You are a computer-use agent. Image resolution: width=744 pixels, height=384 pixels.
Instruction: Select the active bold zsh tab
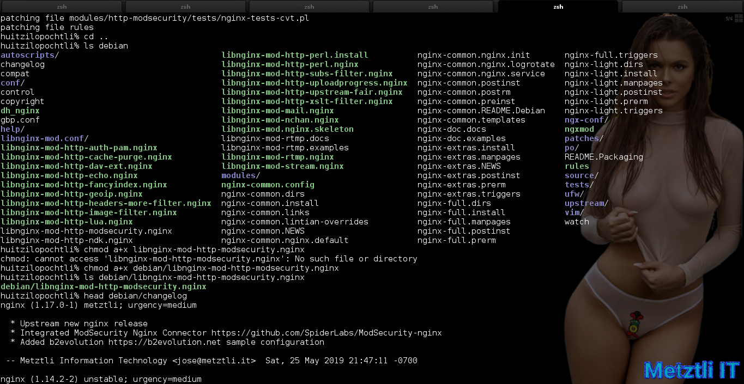coord(558,7)
